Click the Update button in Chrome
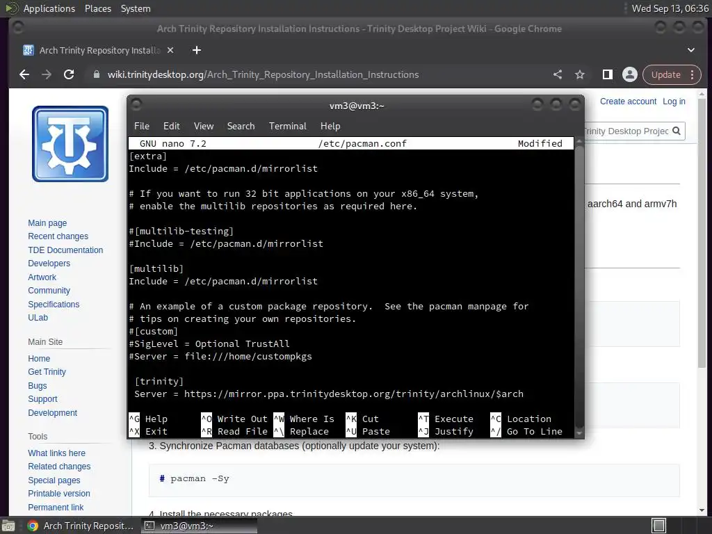Screen dimensions: 712x534 point(665,74)
